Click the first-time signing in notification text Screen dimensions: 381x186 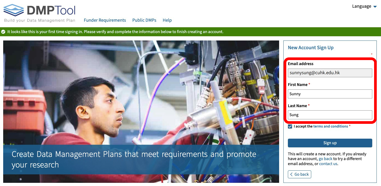(x=115, y=32)
